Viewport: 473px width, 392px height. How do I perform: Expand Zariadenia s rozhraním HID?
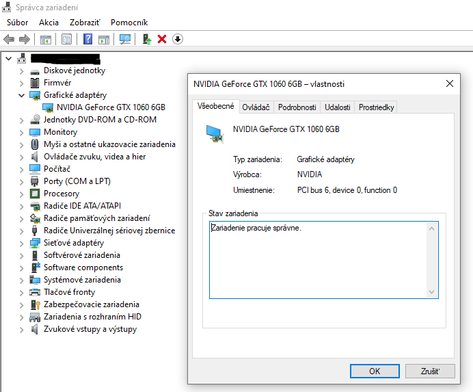(21, 317)
